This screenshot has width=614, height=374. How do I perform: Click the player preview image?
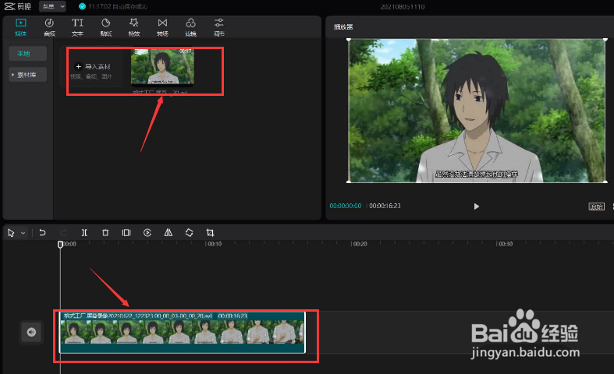point(477,111)
